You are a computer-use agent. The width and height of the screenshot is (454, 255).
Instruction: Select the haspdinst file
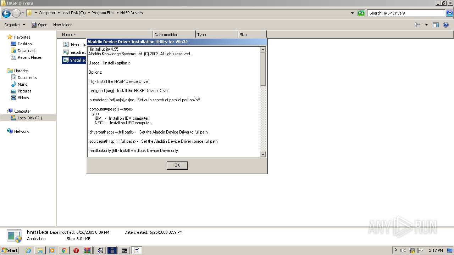(74, 52)
